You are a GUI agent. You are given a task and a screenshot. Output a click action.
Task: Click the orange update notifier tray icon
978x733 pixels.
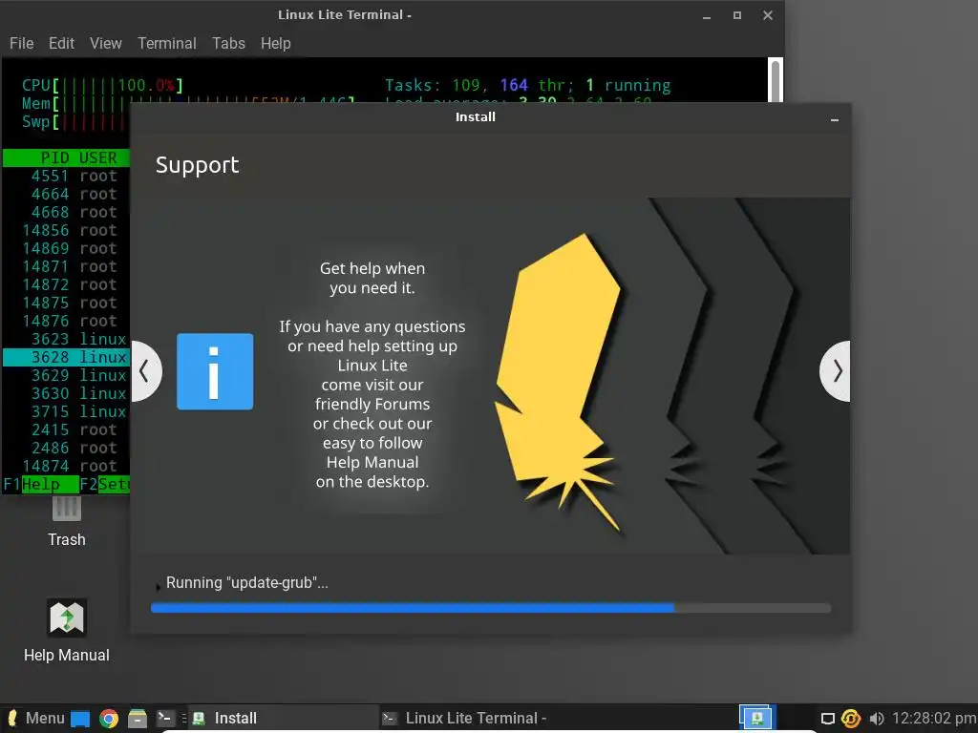tap(851, 719)
